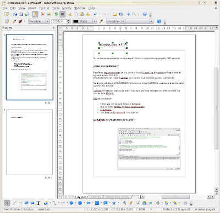Close the Pages panel

(x=53, y=28)
